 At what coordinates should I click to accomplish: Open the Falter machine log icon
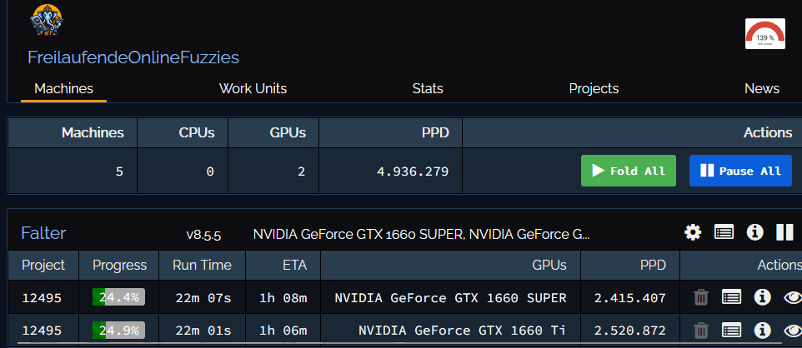pyautogui.click(x=724, y=232)
